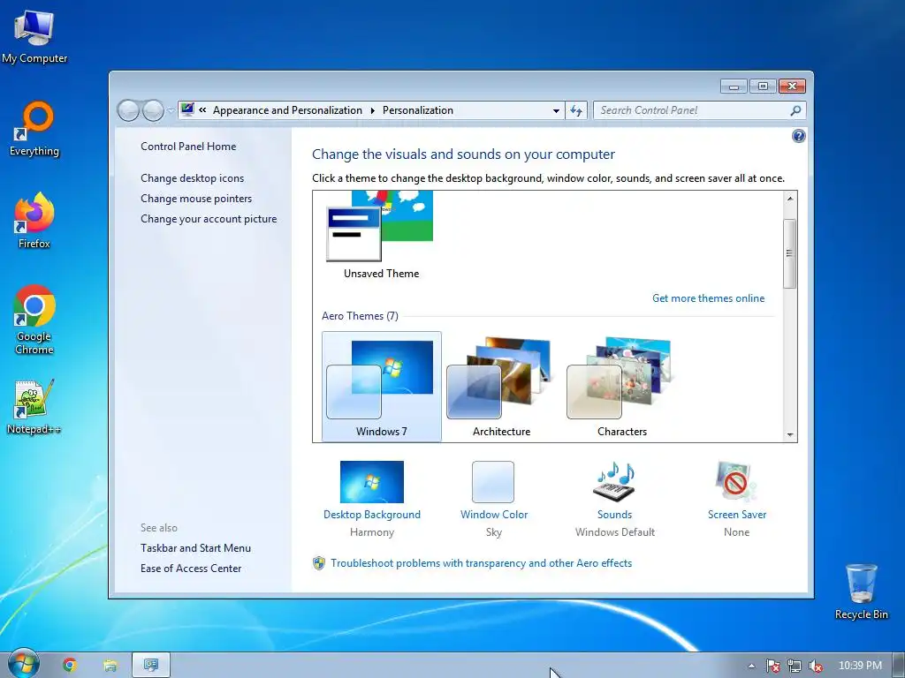Image resolution: width=905 pixels, height=678 pixels.
Task: Click the refresh button beside address bar
Action: (x=576, y=110)
